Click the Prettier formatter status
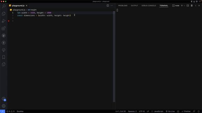Screen dimensions: 202x113 186,111
